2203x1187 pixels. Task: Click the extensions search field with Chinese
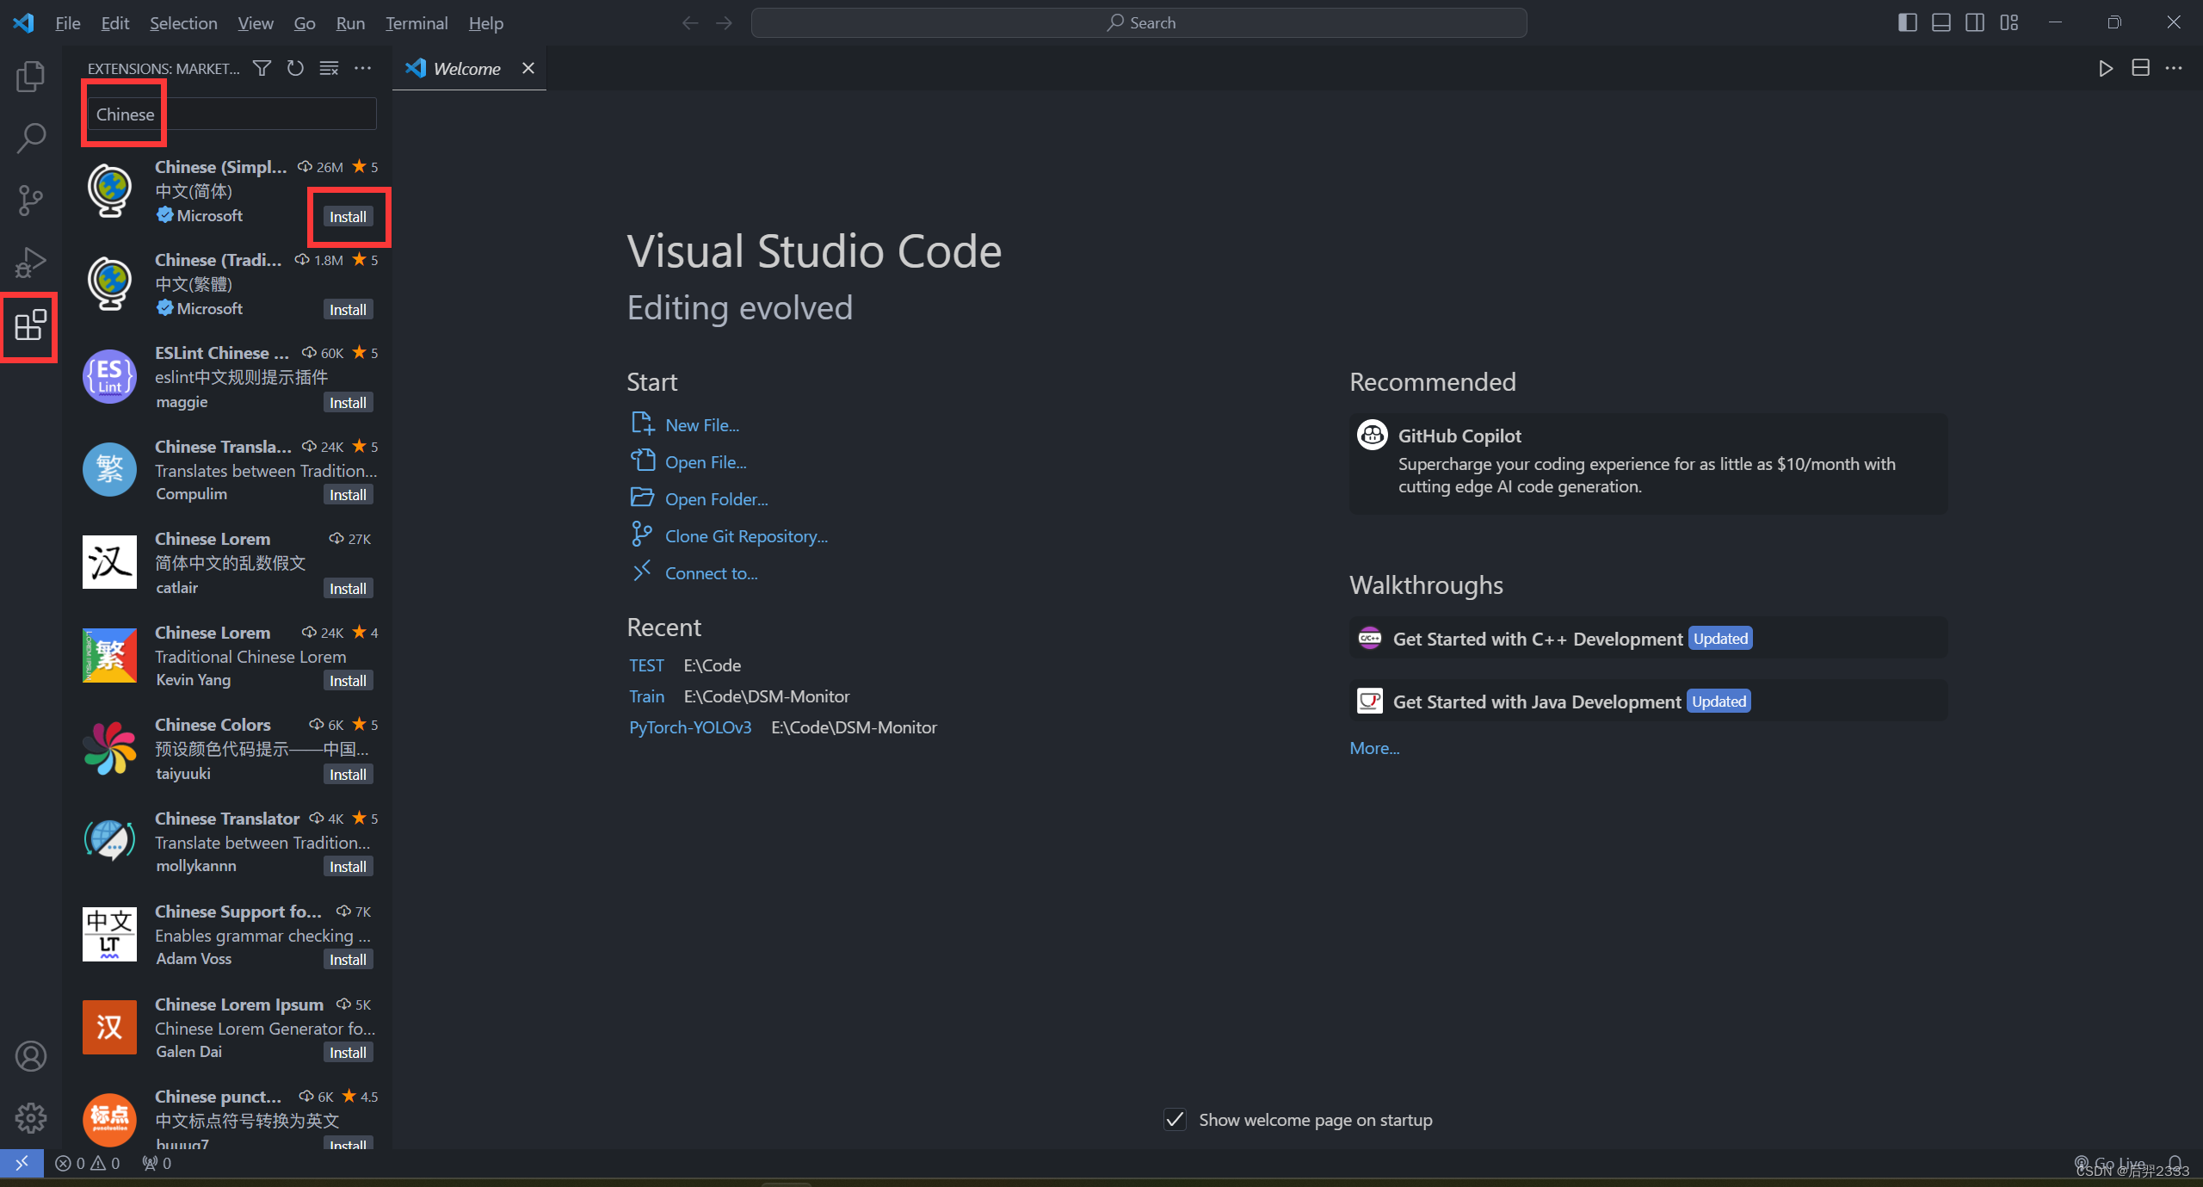coord(231,114)
